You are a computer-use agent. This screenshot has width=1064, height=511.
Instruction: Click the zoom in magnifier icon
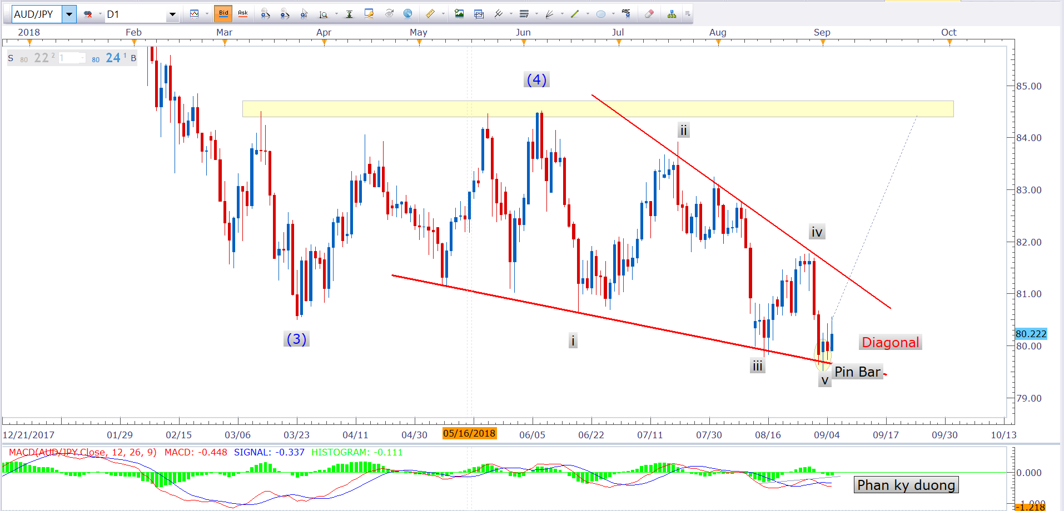(x=265, y=14)
